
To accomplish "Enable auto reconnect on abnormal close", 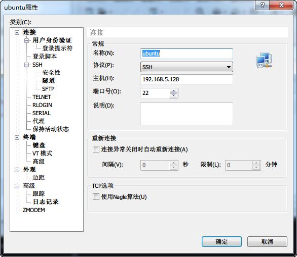I will pos(96,149).
